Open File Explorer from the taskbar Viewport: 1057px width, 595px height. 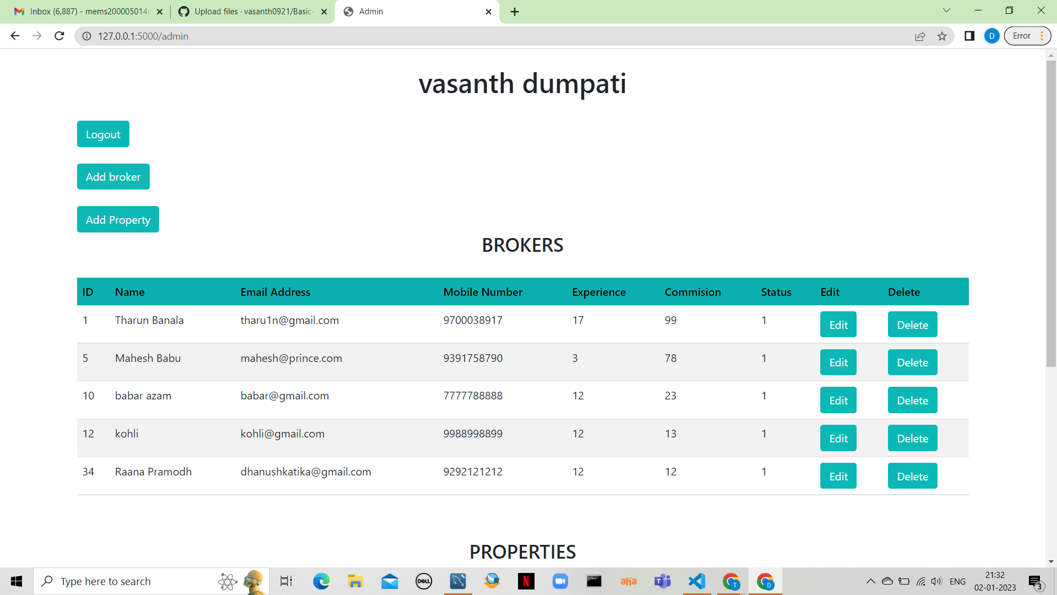[355, 581]
